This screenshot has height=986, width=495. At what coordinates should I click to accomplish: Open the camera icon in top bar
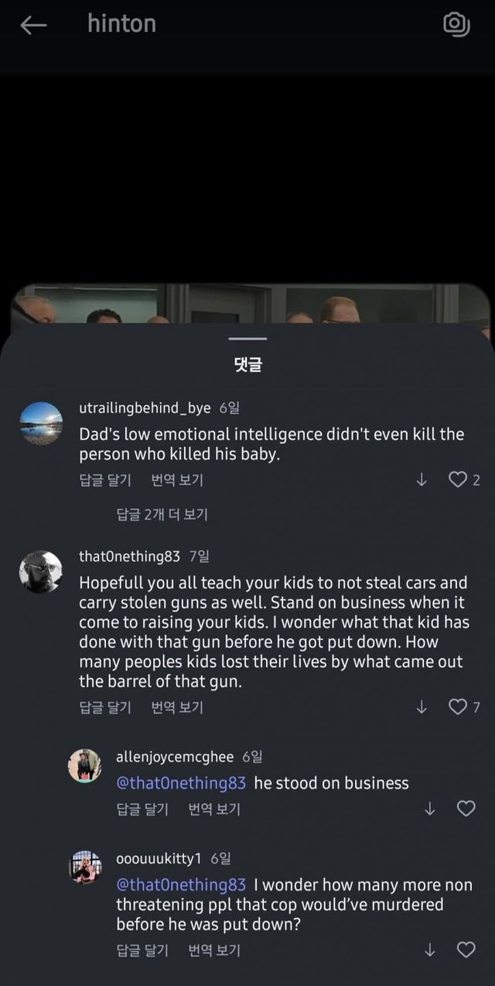456,25
